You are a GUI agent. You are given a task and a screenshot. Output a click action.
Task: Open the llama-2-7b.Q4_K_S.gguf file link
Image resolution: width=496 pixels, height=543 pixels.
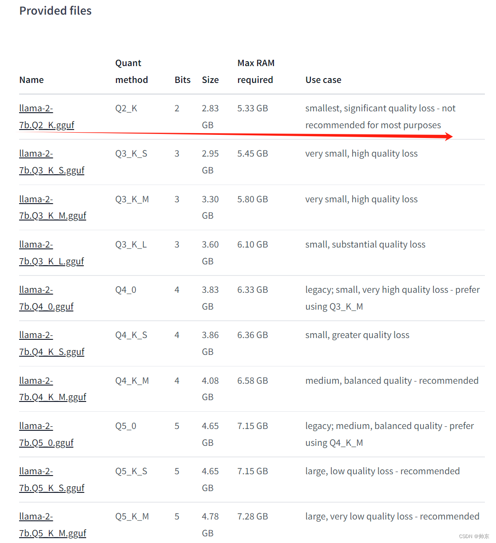point(52,343)
